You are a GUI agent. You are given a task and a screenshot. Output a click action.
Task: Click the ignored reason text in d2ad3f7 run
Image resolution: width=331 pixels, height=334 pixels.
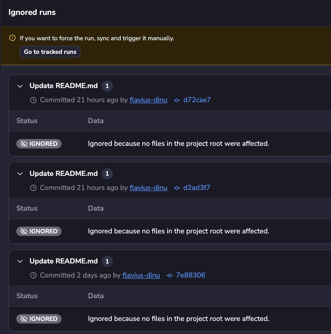(x=179, y=231)
